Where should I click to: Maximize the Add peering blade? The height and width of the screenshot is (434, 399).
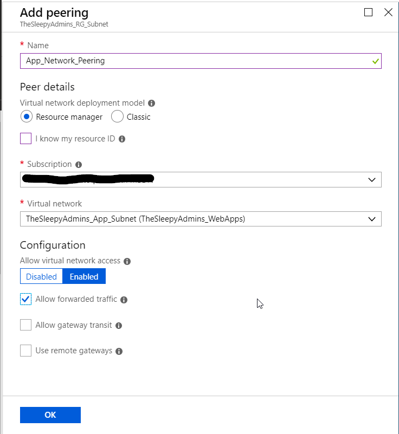tap(369, 12)
